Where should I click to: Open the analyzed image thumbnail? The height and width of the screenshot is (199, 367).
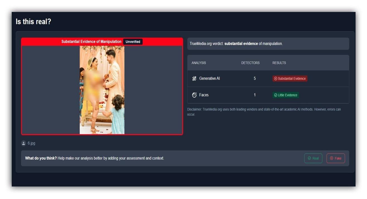(102, 90)
